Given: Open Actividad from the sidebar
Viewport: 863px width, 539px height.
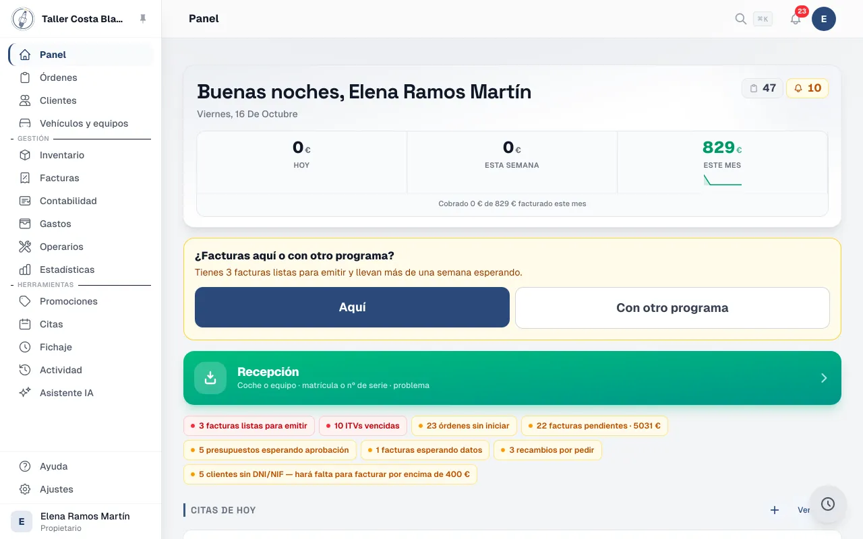Looking at the screenshot, I should click(81, 370).
